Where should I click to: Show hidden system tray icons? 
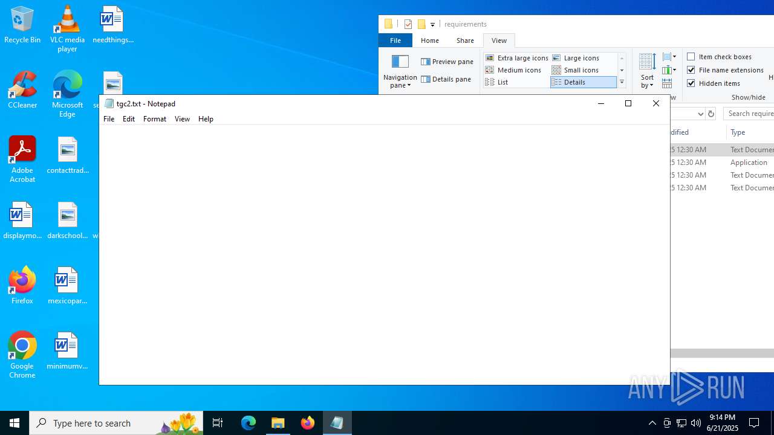pos(652,423)
